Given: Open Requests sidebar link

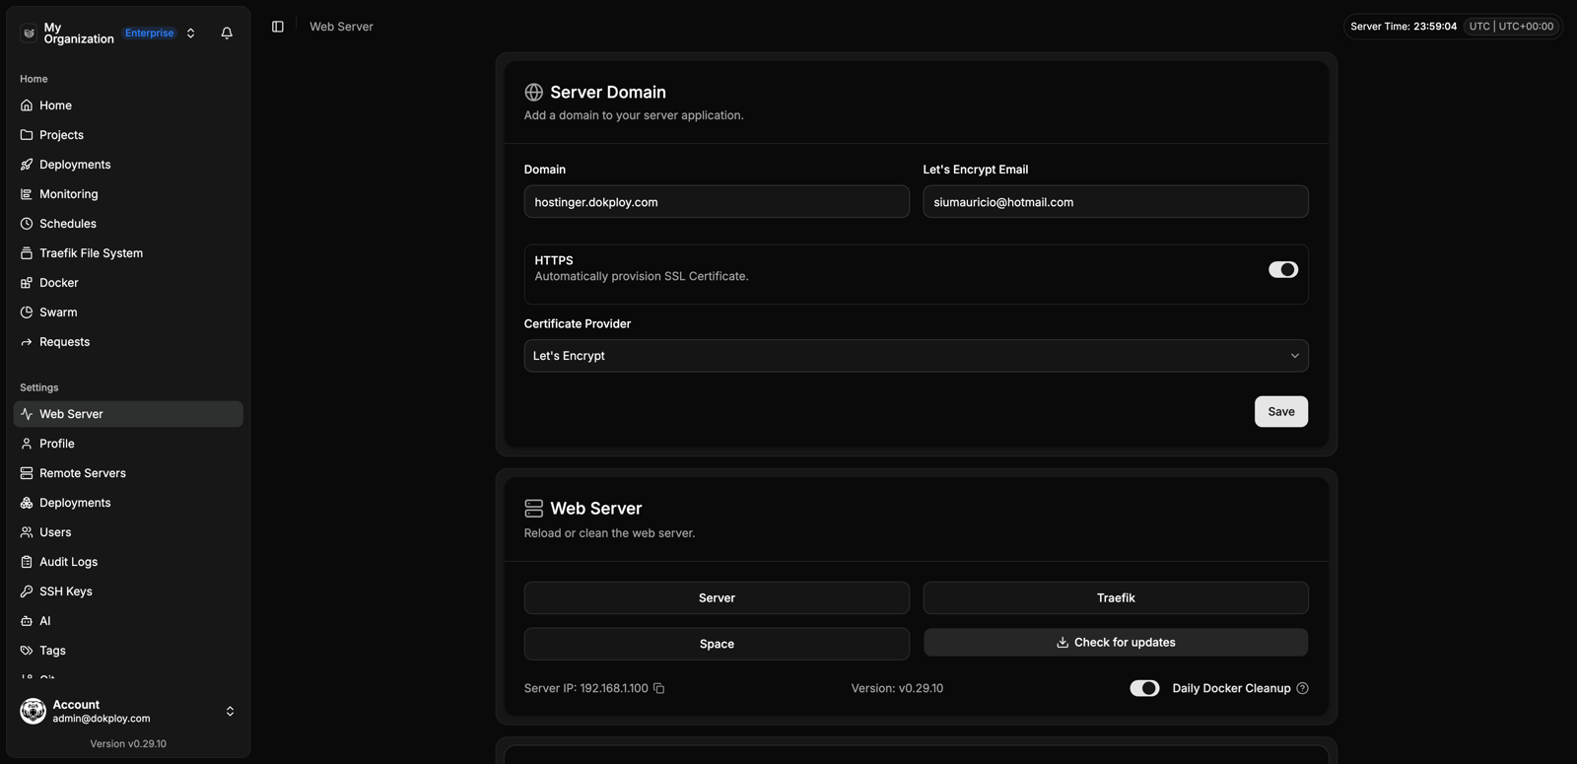Looking at the screenshot, I should [128, 342].
